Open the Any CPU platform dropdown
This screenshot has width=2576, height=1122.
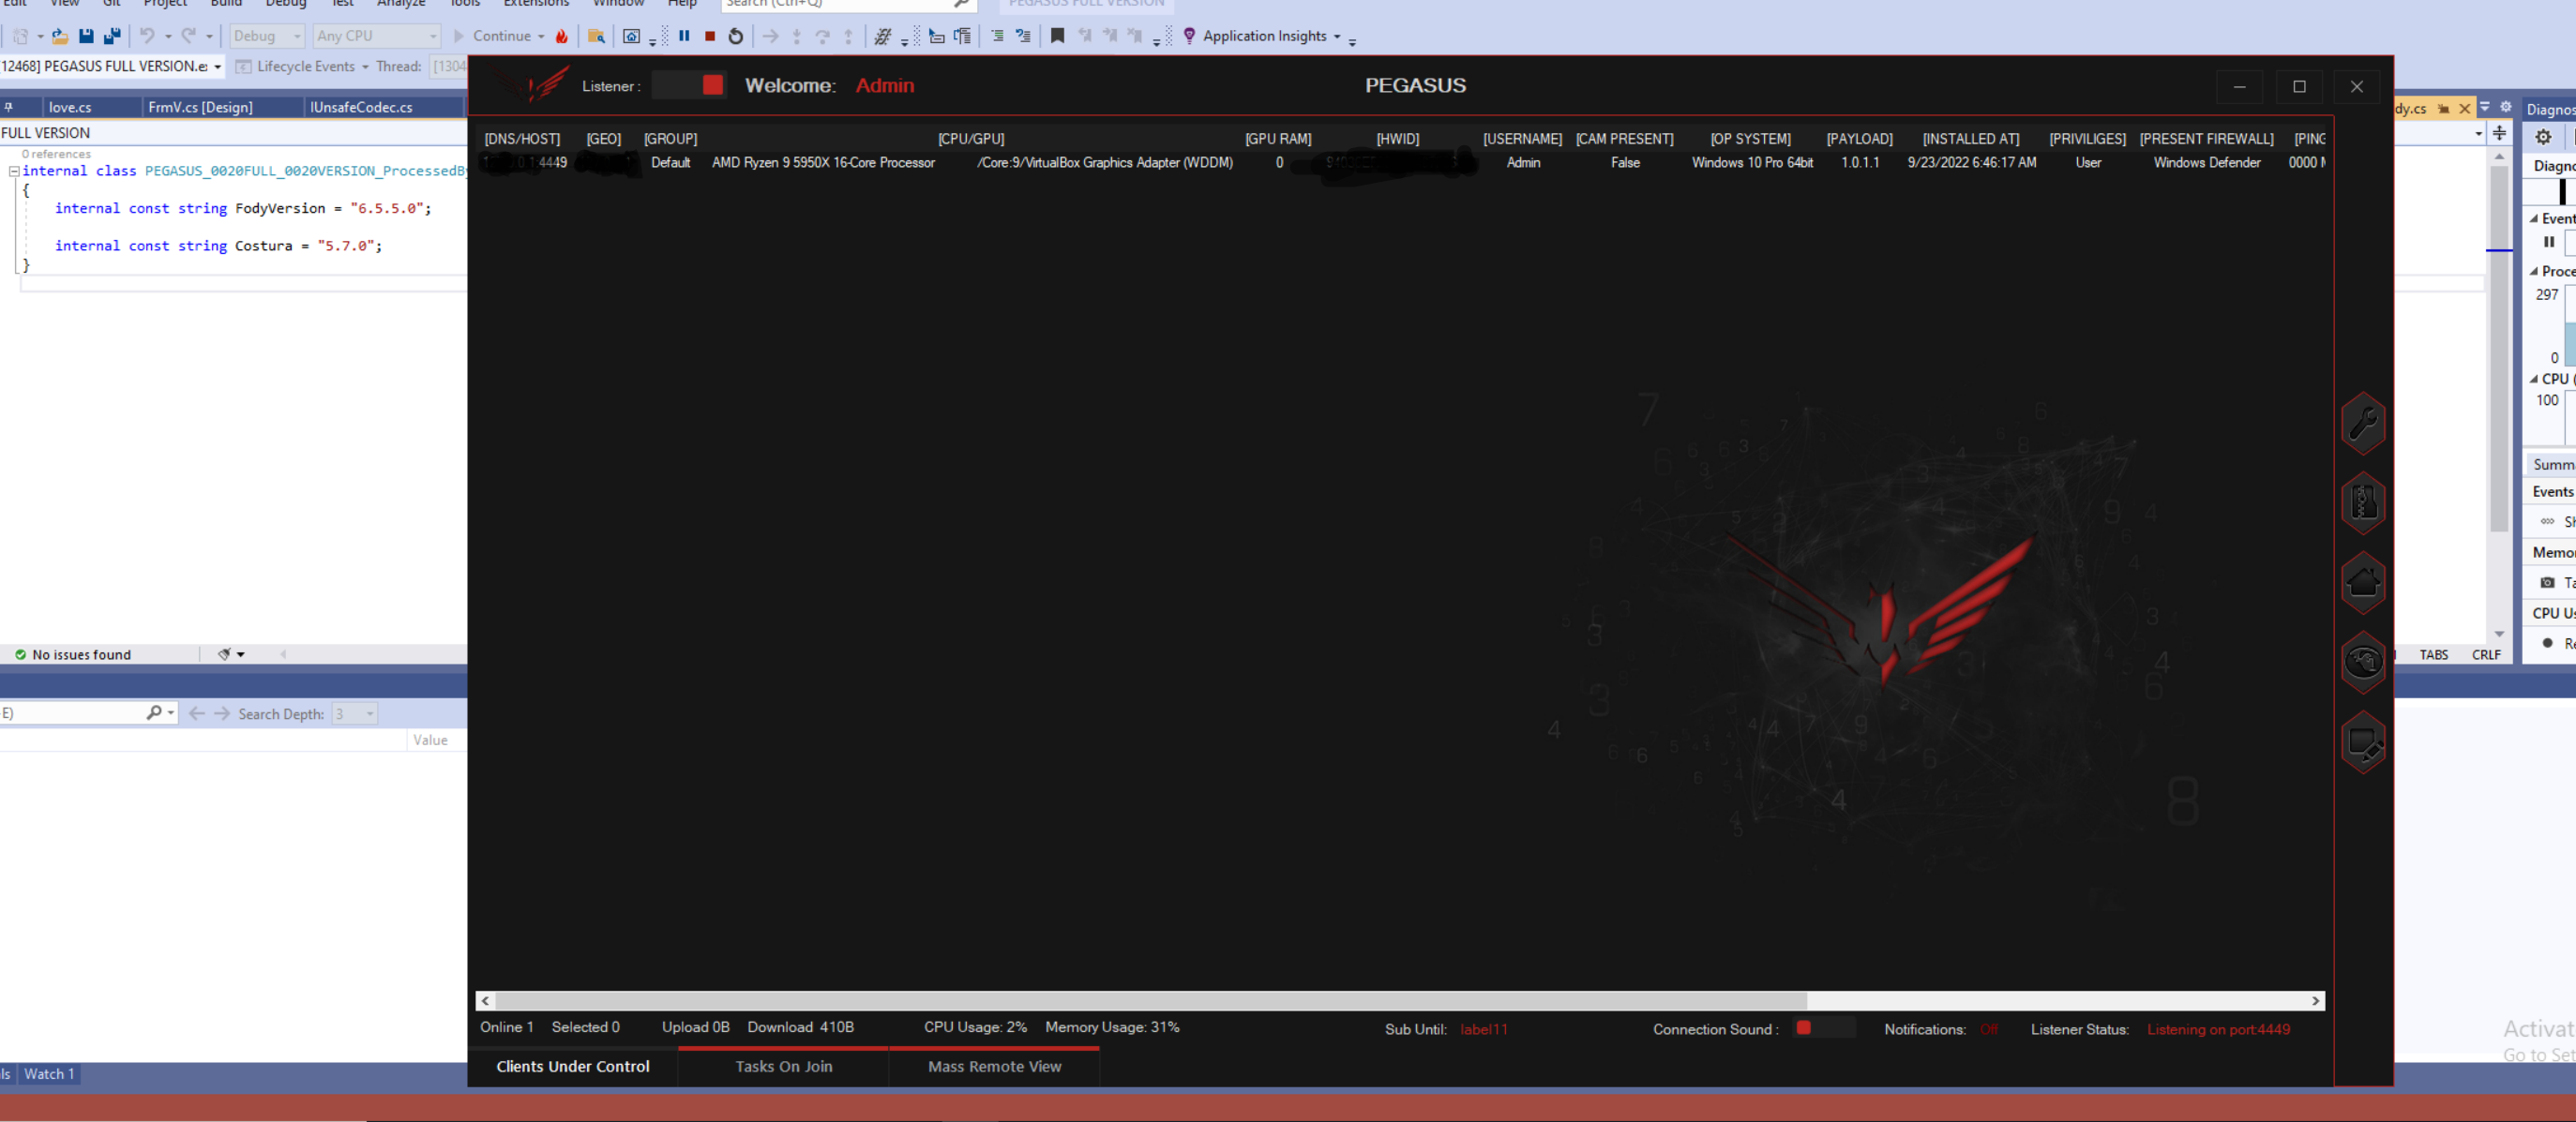click(376, 36)
